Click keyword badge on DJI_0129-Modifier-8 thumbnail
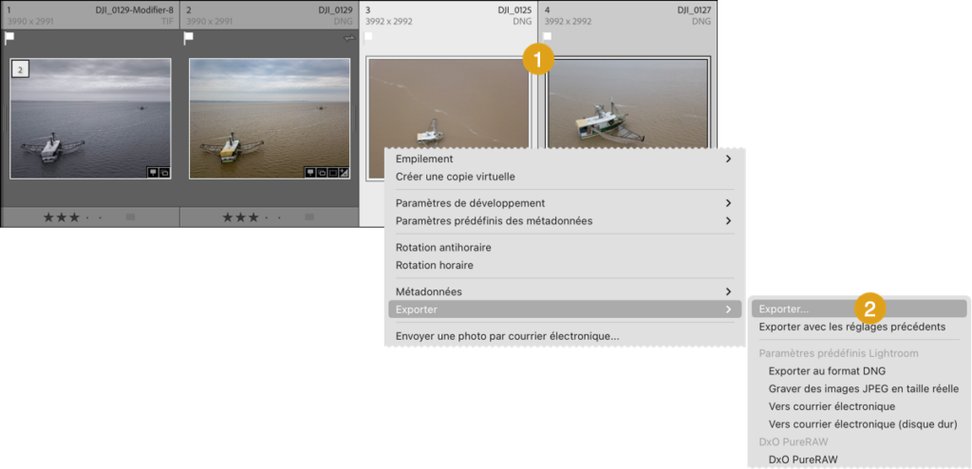Screen dimensions: 972x469 click(153, 173)
